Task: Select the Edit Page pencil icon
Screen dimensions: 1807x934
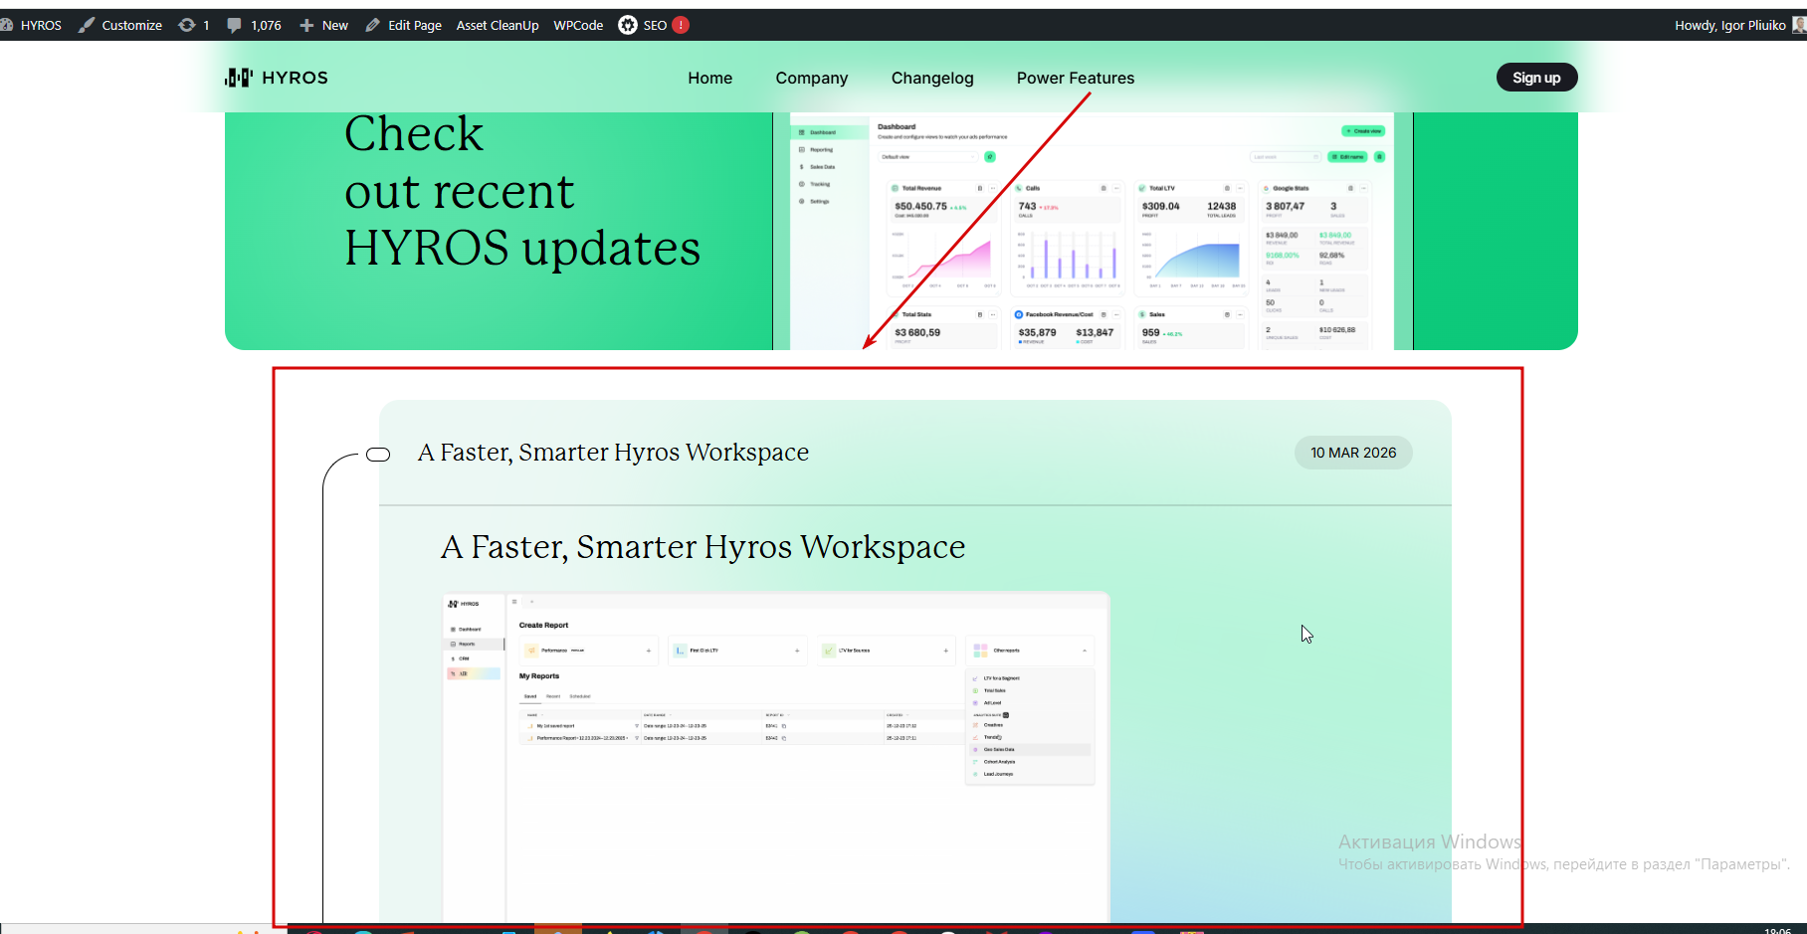Action: [373, 25]
